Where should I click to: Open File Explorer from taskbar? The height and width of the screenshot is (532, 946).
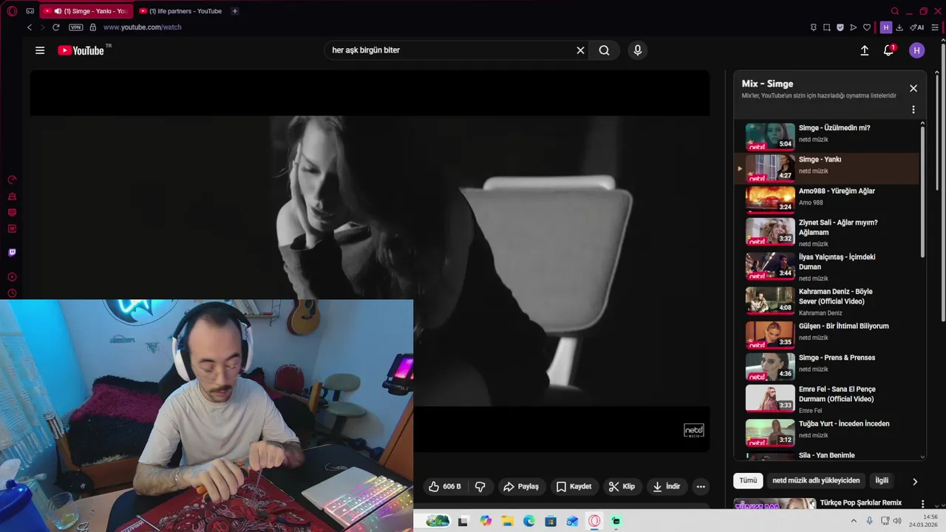tap(508, 521)
